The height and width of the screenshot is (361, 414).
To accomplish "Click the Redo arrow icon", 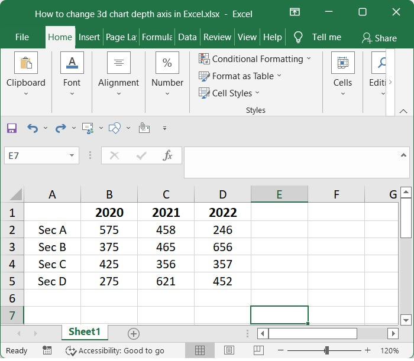I will tap(60, 128).
